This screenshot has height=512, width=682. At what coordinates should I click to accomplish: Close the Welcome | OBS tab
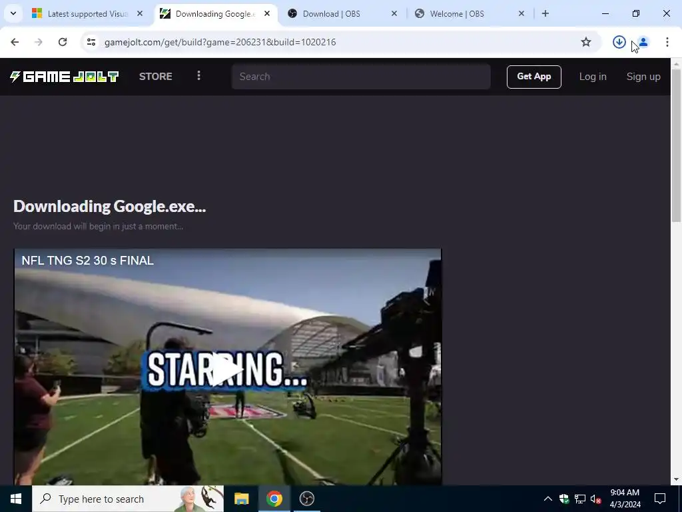pyautogui.click(x=521, y=13)
